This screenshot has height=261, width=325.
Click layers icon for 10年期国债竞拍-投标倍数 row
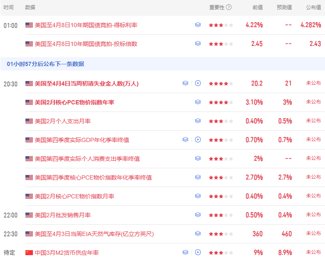tap(198, 43)
